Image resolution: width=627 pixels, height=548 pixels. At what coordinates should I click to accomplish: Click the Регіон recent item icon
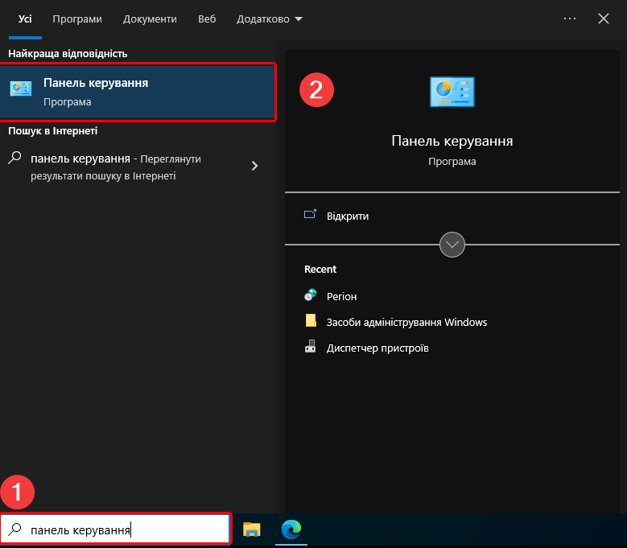click(x=311, y=296)
